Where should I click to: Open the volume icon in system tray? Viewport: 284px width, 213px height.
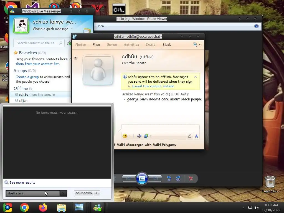pos(257,208)
